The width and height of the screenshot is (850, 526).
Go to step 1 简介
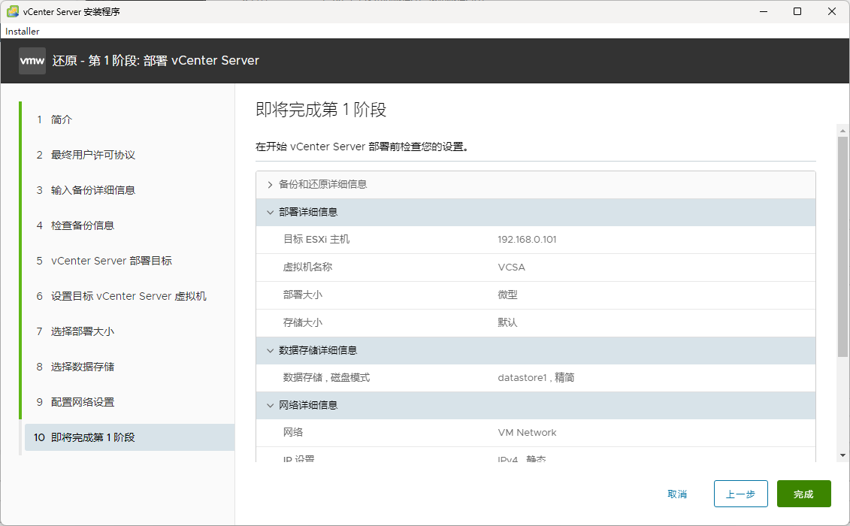[x=62, y=119]
